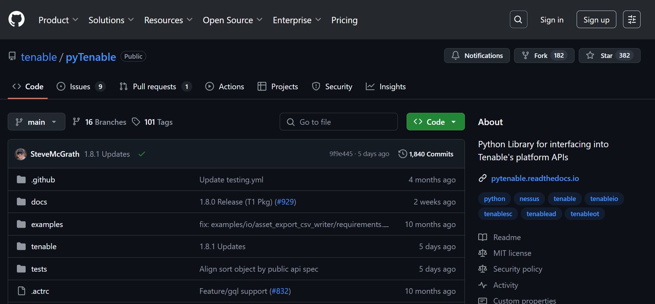The width and height of the screenshot is (655, 304).
Task: Open the docs folder
Action: (x=39, y=202)
